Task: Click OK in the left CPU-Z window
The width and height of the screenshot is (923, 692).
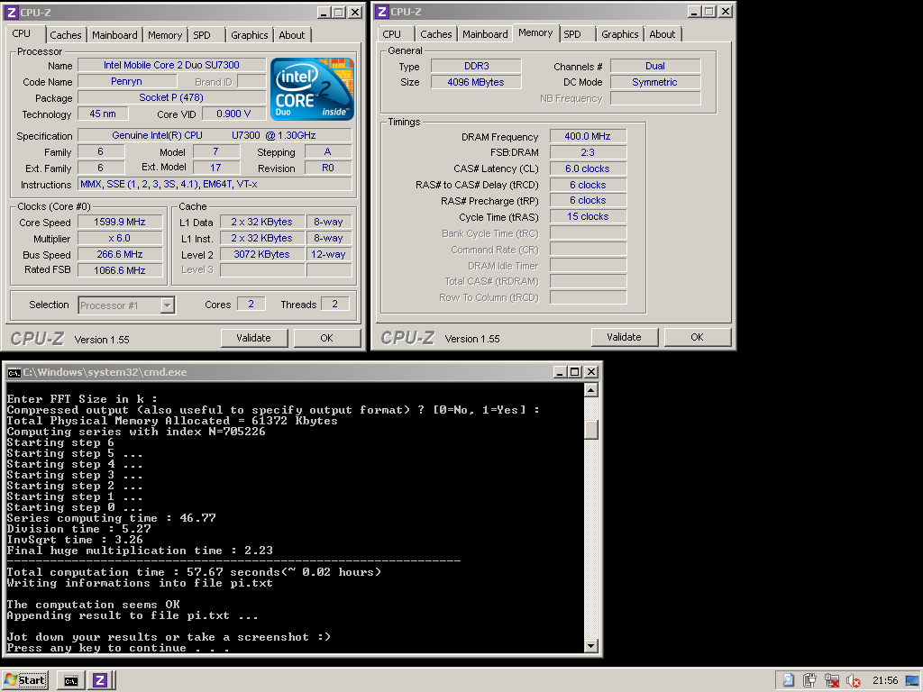Action: point(326,338)
